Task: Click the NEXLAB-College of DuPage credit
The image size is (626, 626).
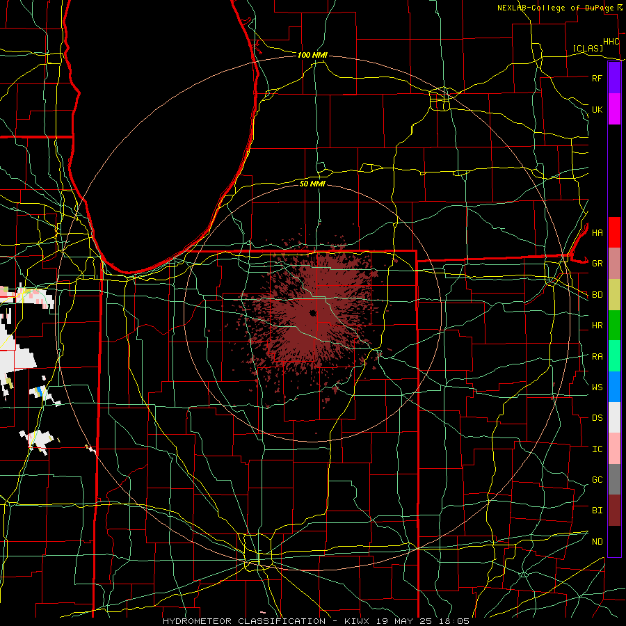Action: point(555,8)
